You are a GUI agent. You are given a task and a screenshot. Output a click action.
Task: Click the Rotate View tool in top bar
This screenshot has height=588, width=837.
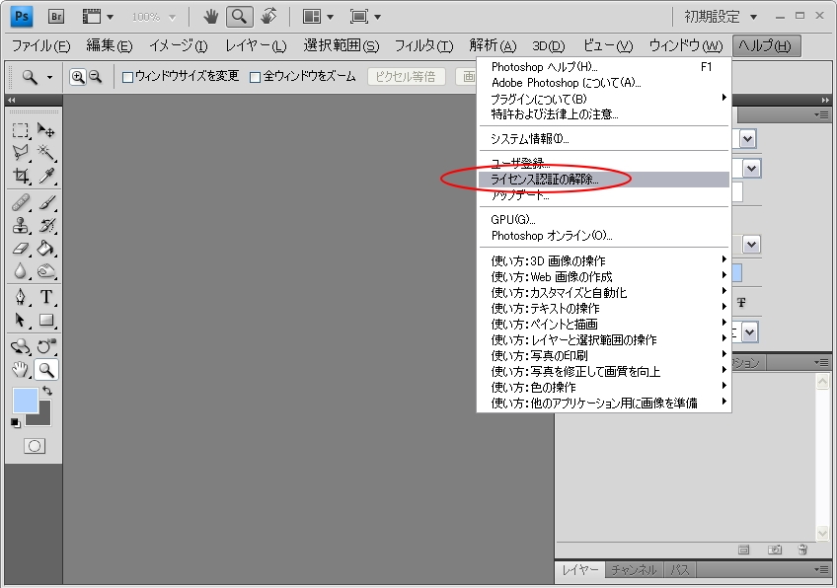[268, 17]
